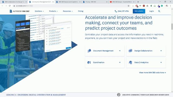
Task: Switch to BIM Collaboration for Design tab
Action: point(15,2)
